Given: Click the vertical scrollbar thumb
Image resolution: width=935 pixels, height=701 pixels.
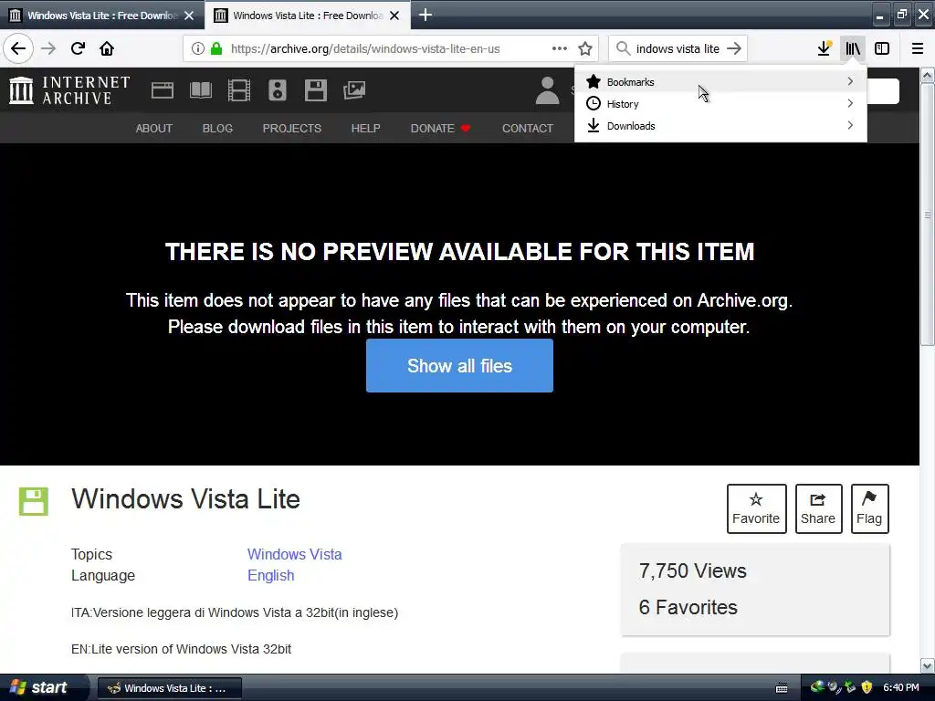Looking at the screenshot, I should (x=928, y=214).
